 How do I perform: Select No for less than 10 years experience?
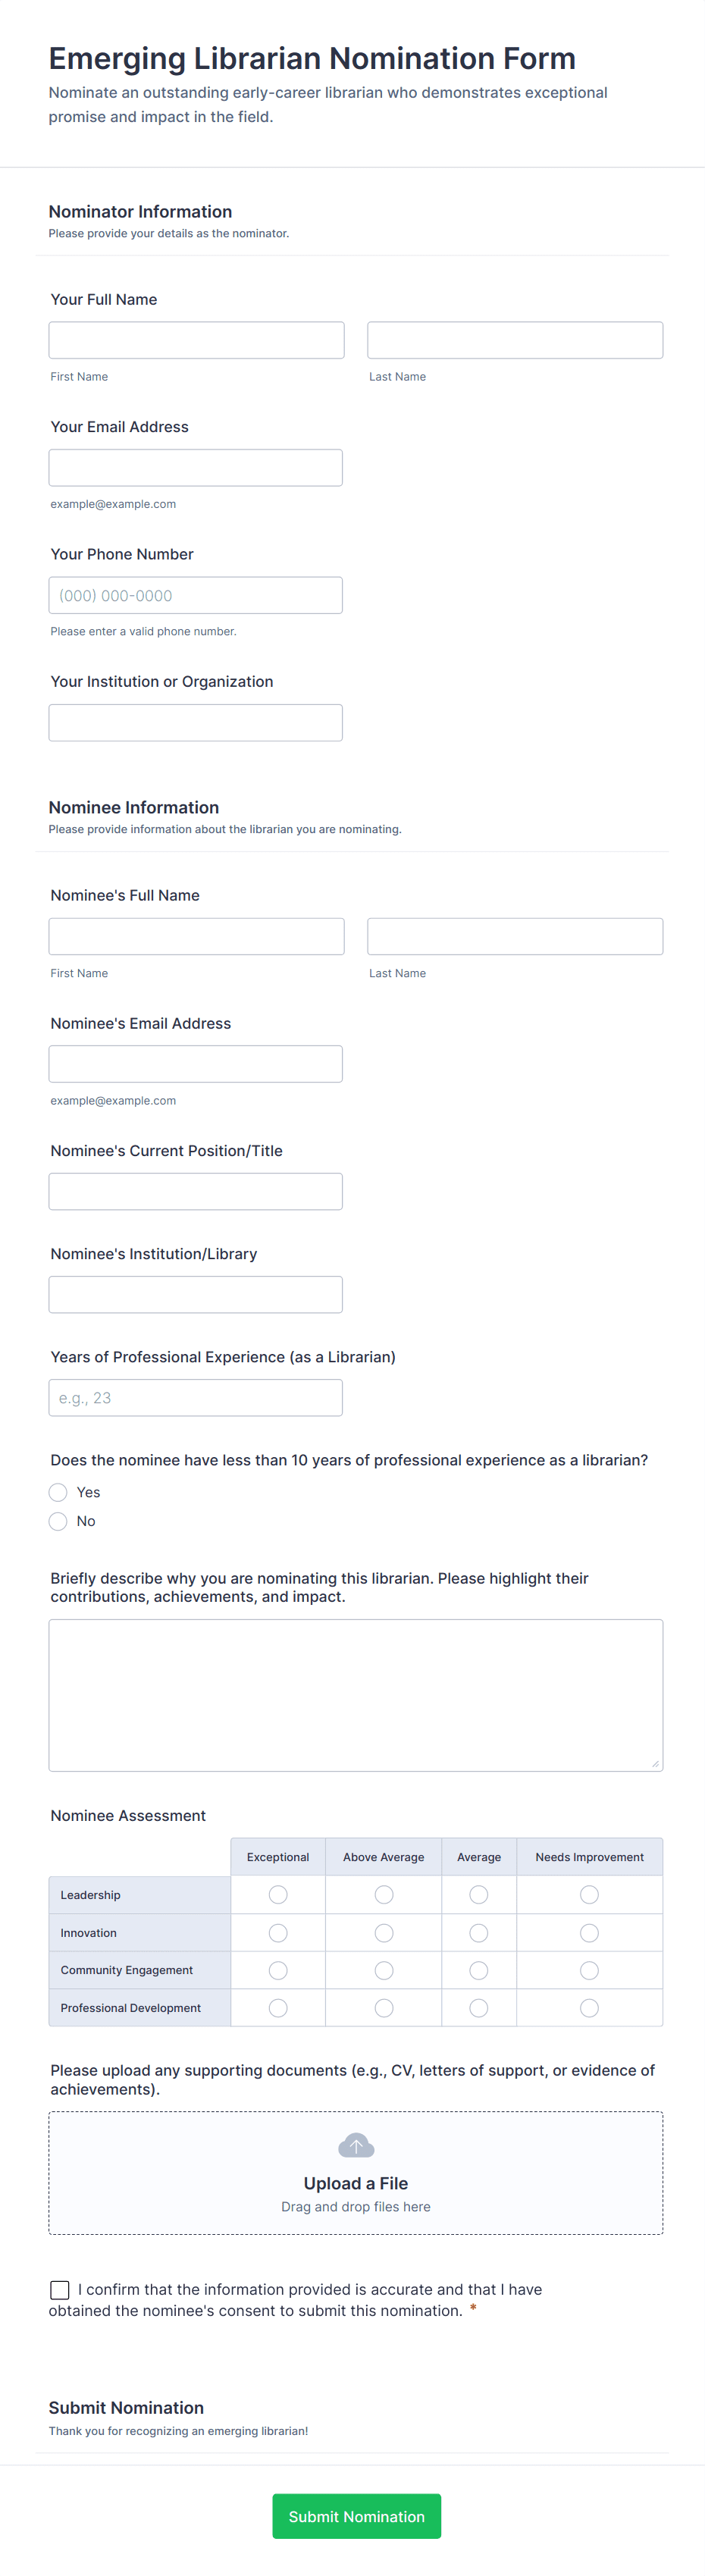(58, 1521)
